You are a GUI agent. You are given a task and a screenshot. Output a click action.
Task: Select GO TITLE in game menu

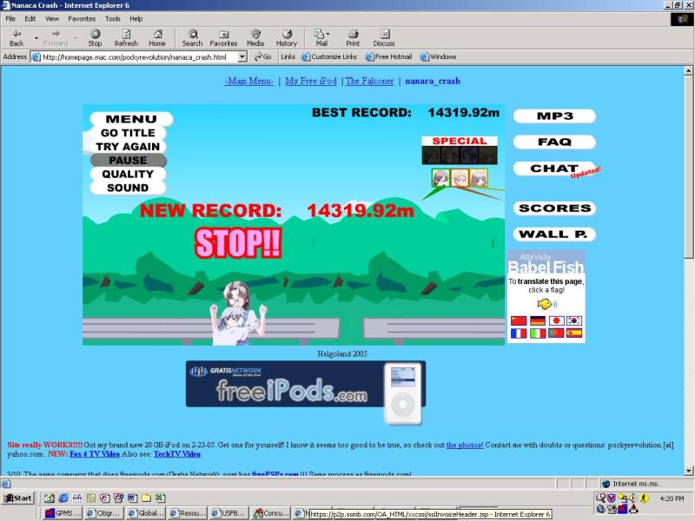(x=128, y=133)
